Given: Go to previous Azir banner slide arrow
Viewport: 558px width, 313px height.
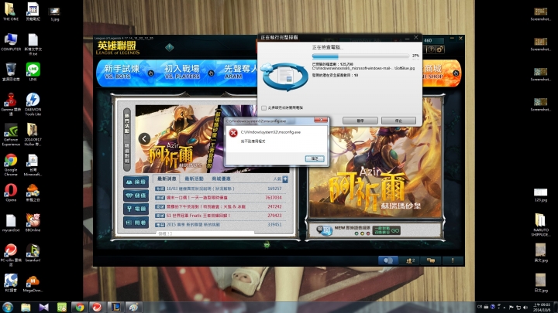Looking at the screenshot, I should coord(144,138).
